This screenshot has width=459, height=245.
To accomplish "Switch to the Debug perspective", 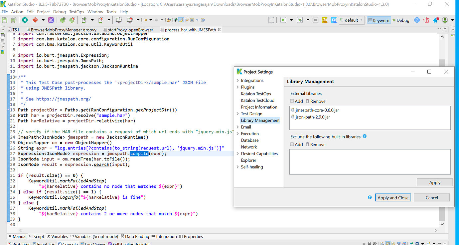I will (401, 20).
